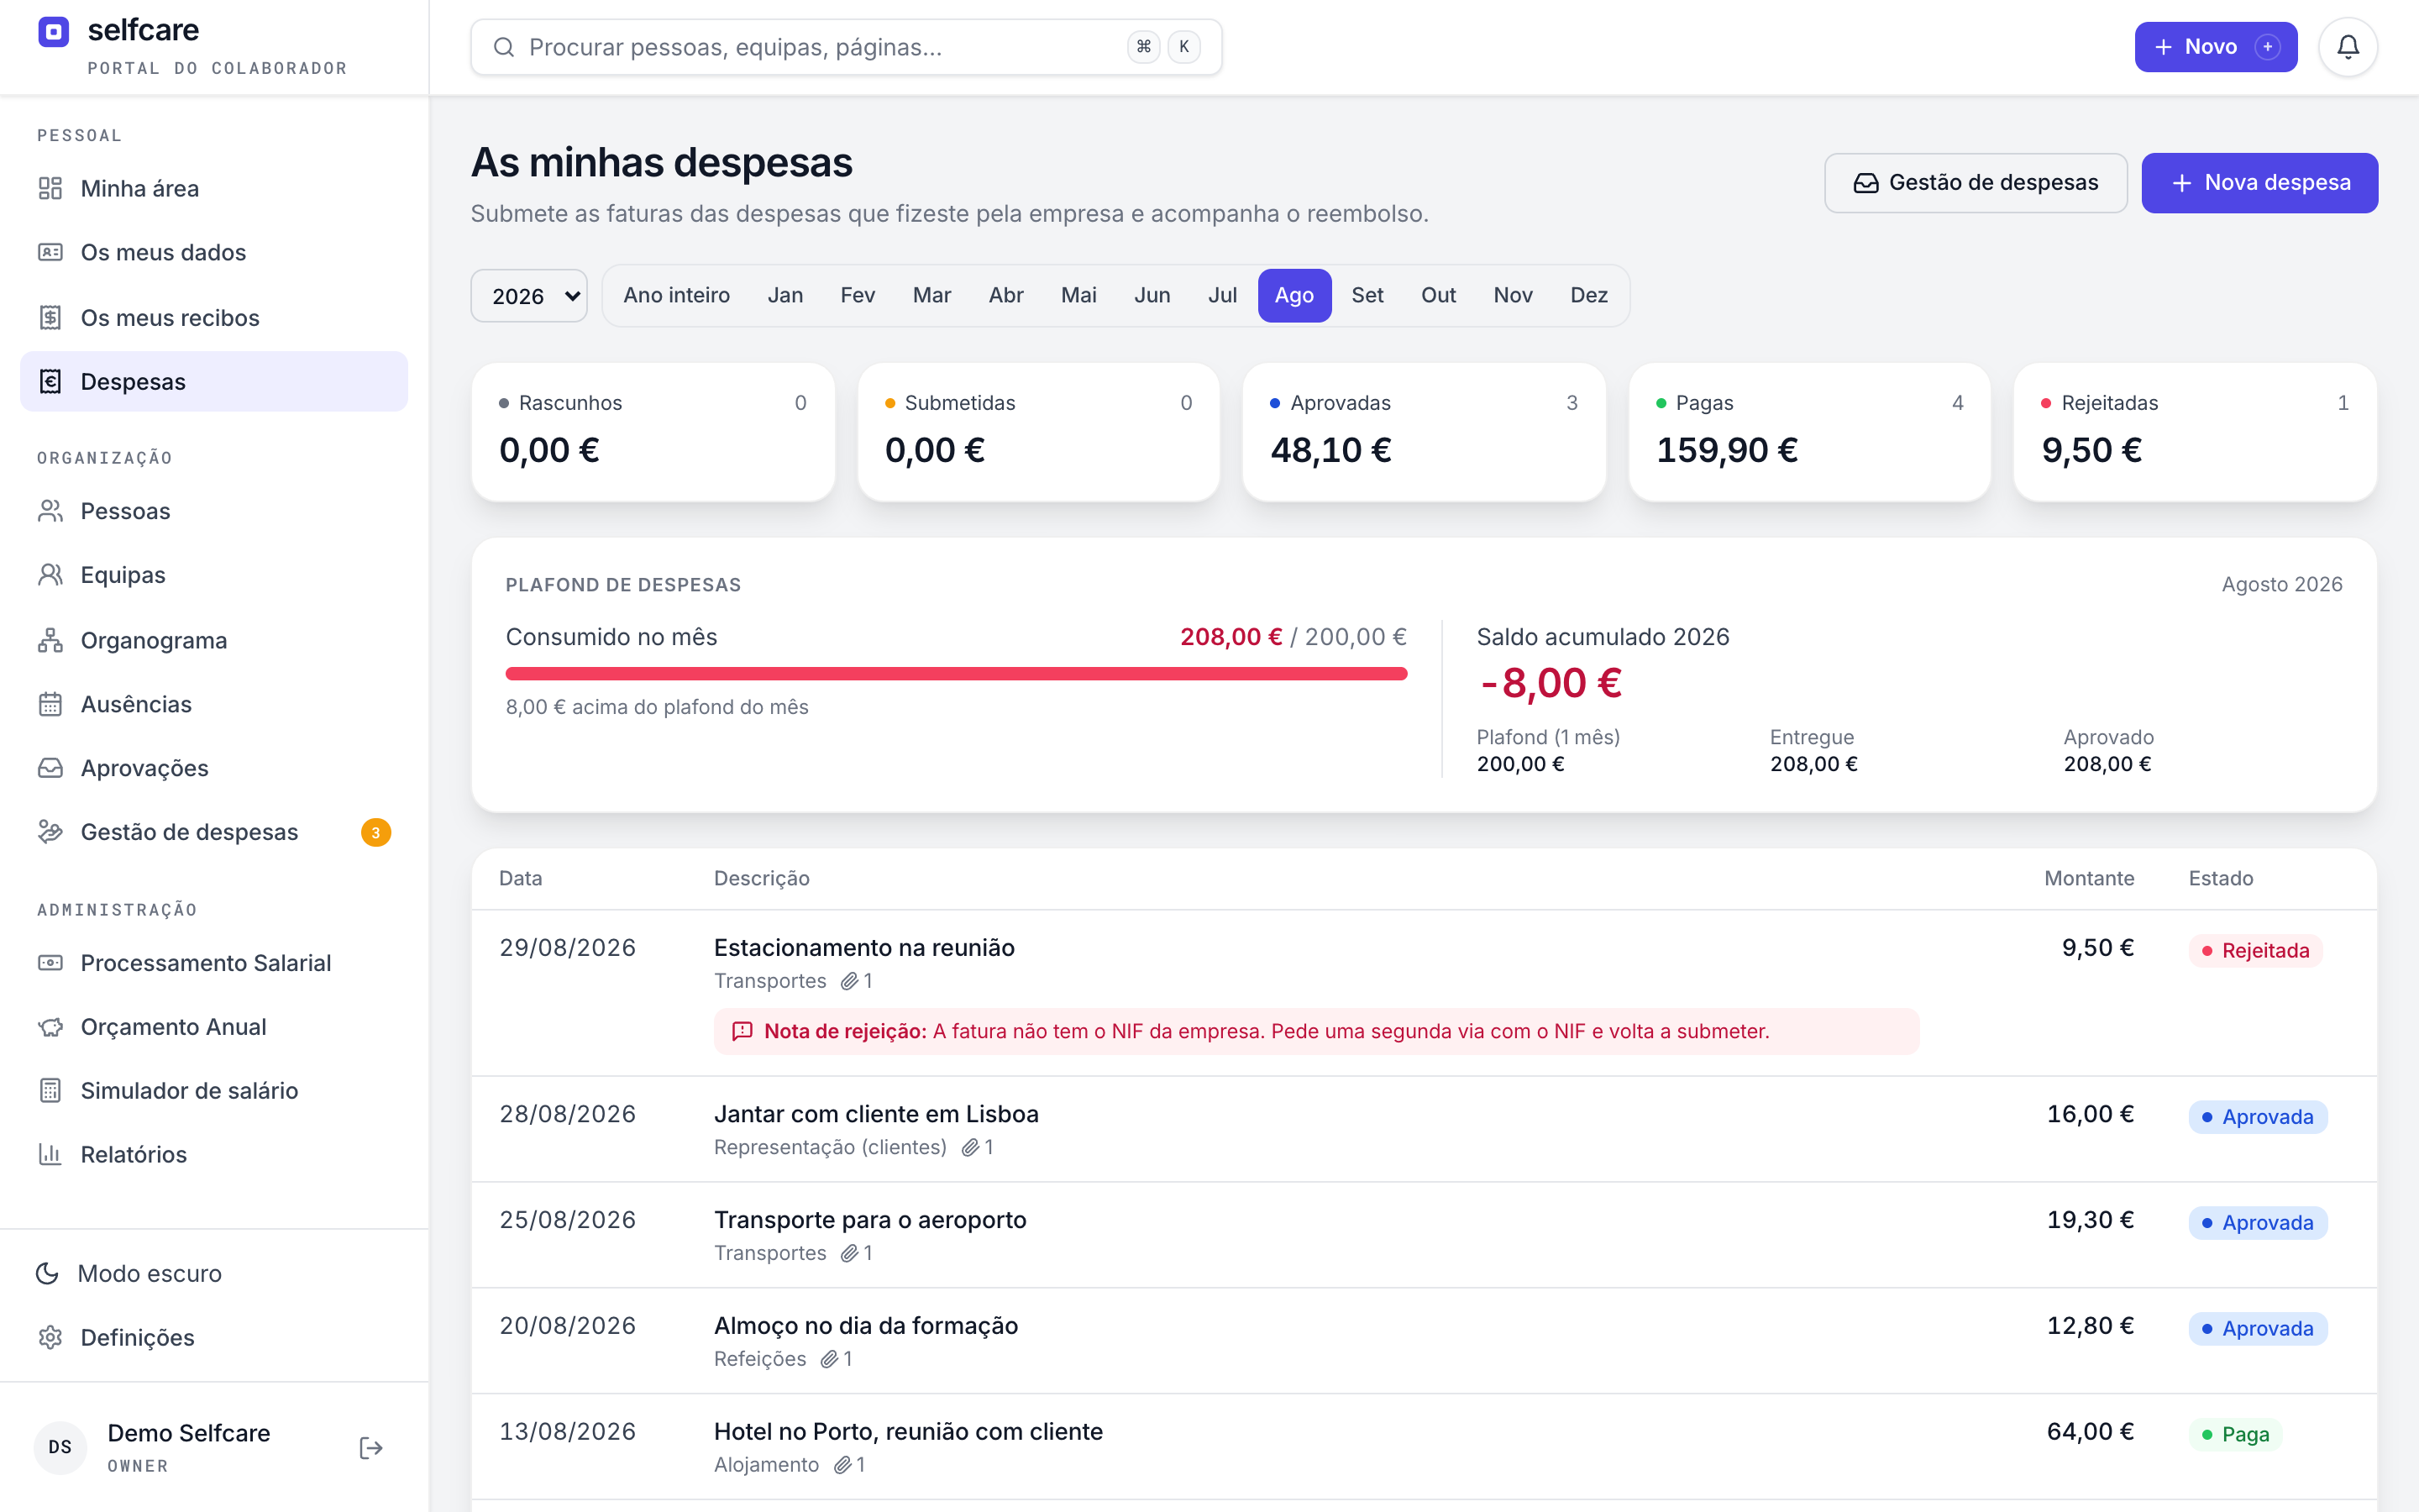Click Simulador de salário calculator icon
Viewport: 2419px width, 1512px height.
coord(50,1090)
